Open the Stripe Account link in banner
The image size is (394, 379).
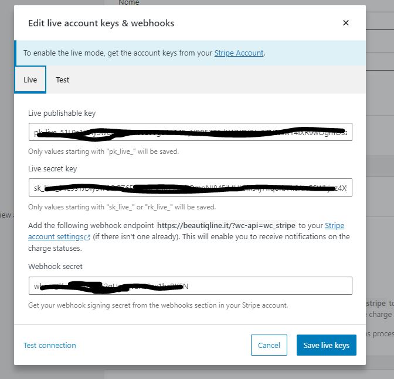[239, 53]
